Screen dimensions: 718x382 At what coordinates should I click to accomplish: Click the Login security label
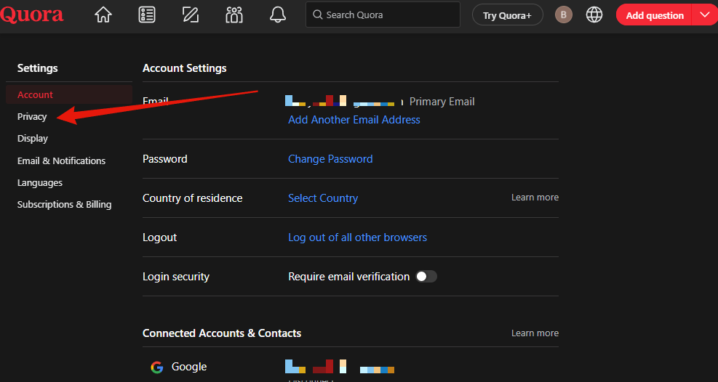tap(176, 277)
